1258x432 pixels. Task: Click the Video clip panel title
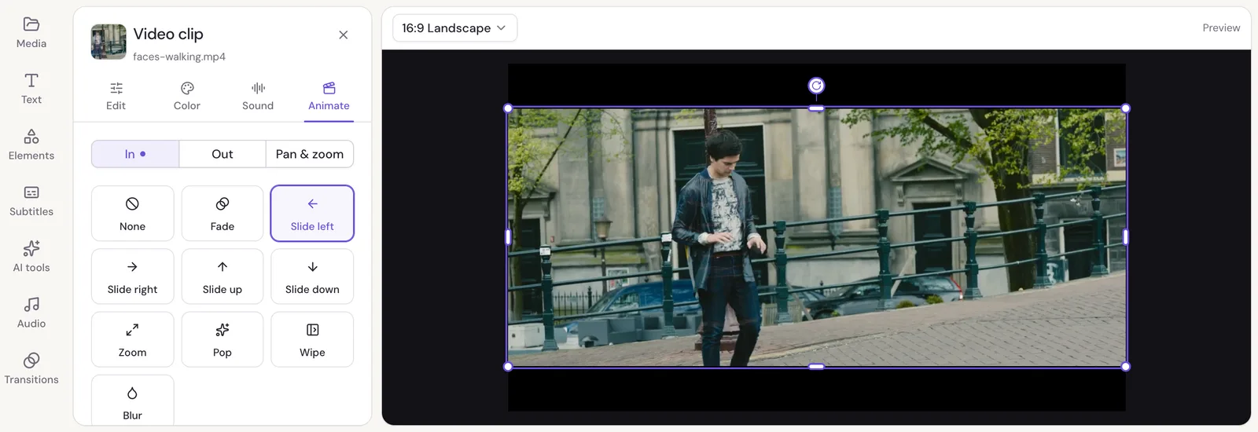(x=168, y=34)
